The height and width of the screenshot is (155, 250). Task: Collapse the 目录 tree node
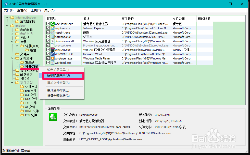(12, 42)
